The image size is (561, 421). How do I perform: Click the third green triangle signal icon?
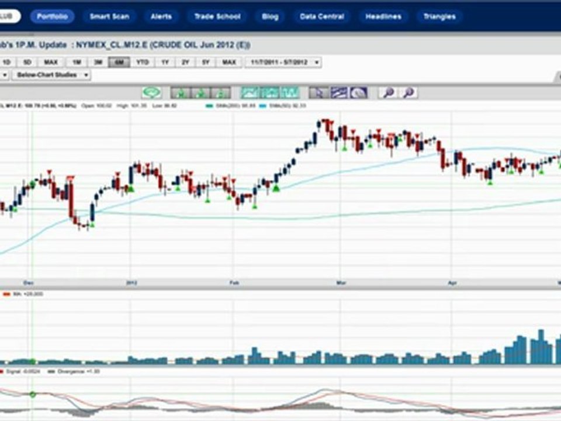pos(220,93)
